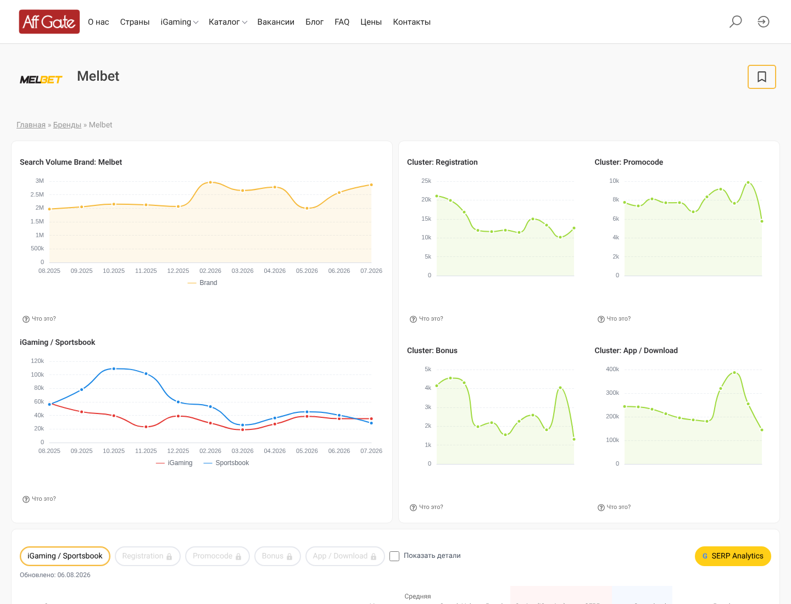This screenshot has height=604, width=791.
Task: Open SERP Analytics
Action: pos(733,556)
